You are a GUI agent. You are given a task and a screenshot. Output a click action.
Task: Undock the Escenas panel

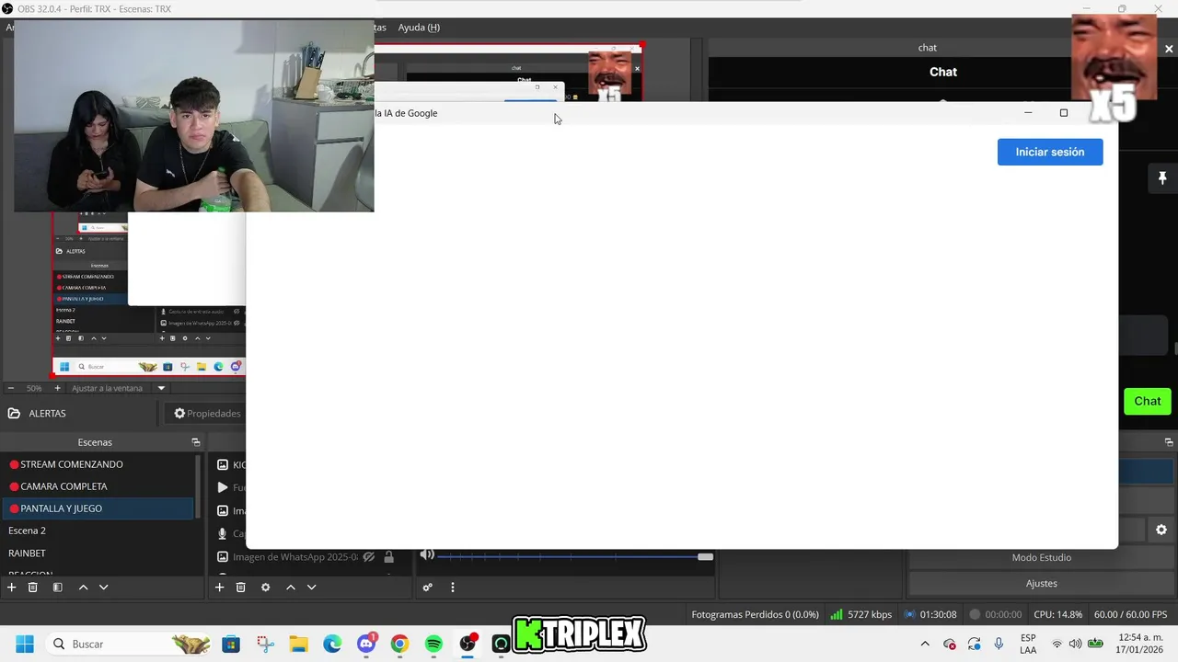(x=195, y=442)
